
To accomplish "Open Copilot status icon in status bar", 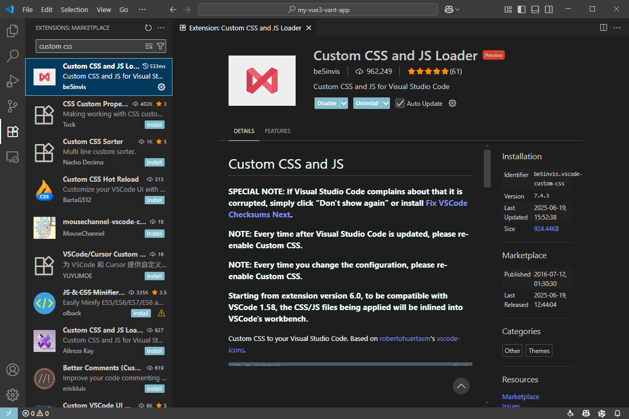I will [585, 413].
